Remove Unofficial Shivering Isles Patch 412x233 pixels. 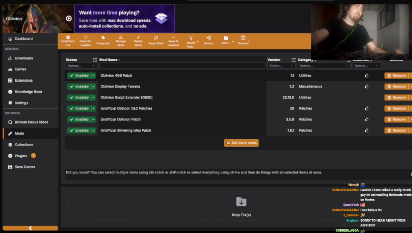(x=396, y=130)
